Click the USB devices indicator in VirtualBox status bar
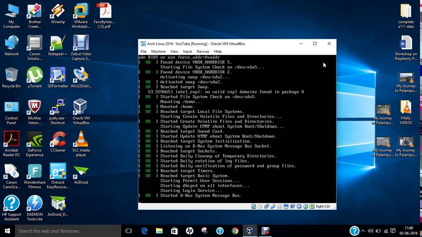This screenshot has width=422, height=237. point(273,206)
